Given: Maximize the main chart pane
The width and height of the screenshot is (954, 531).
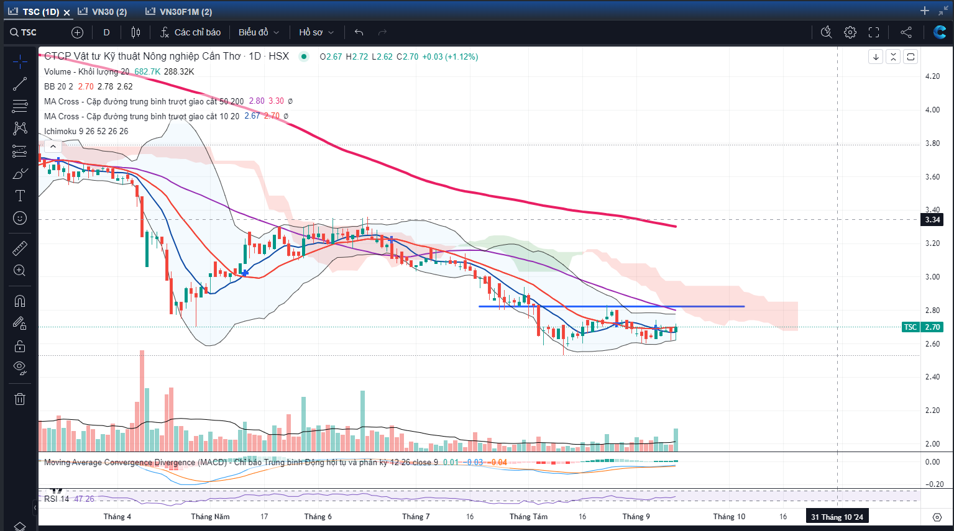Looking at the screenshot, I should (x=910, y=57).
